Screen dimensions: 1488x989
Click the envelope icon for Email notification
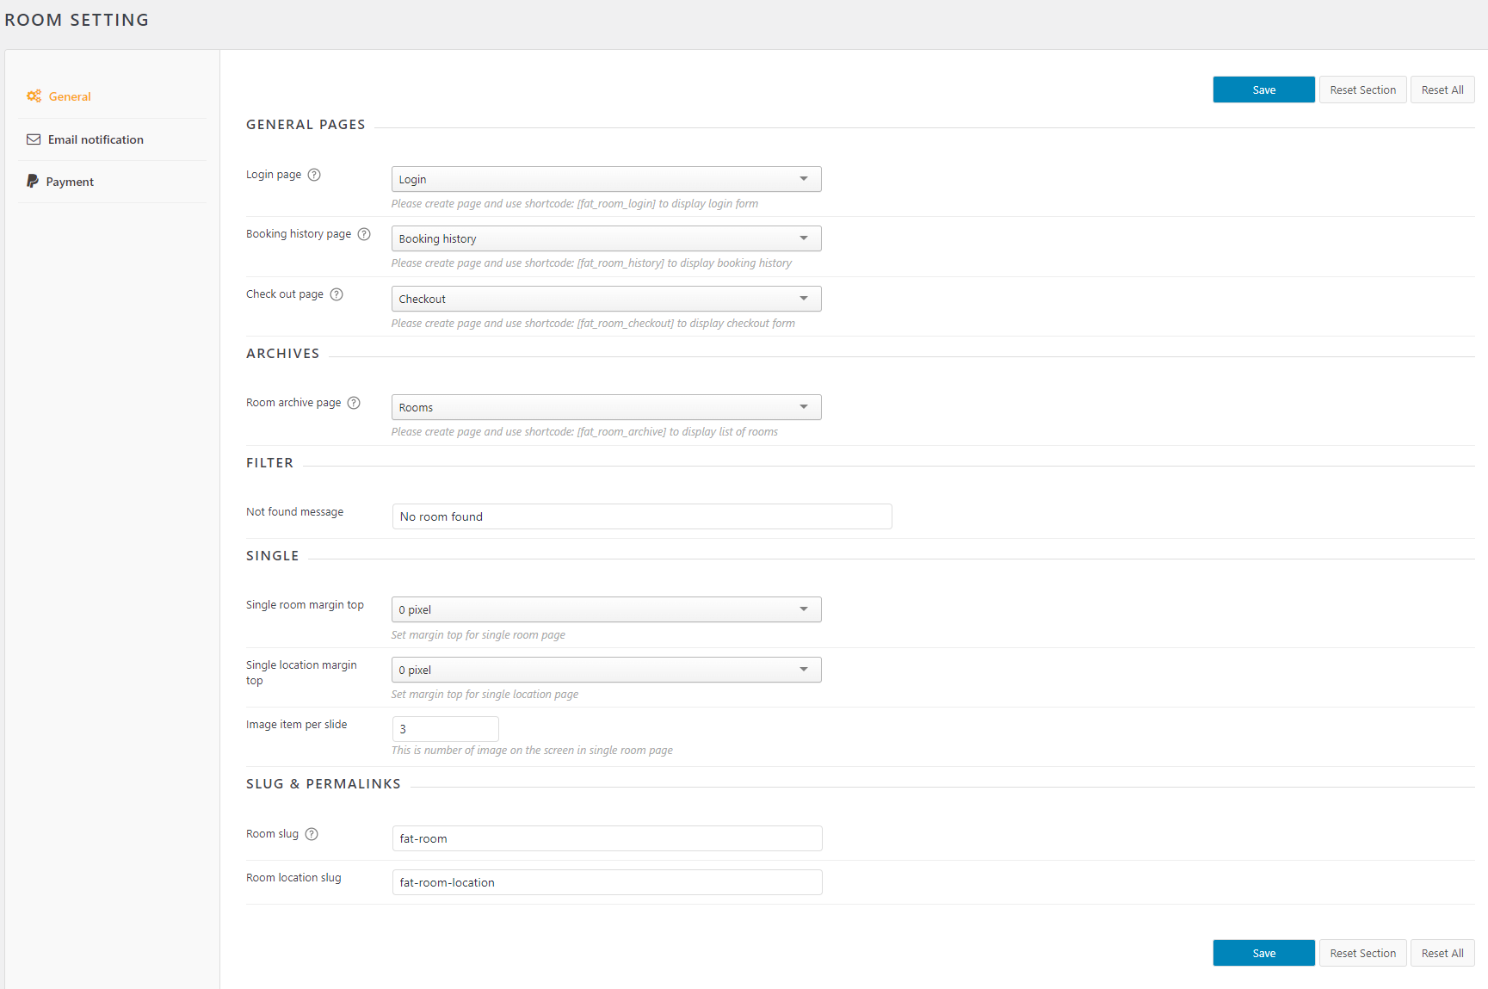point(34,139)
